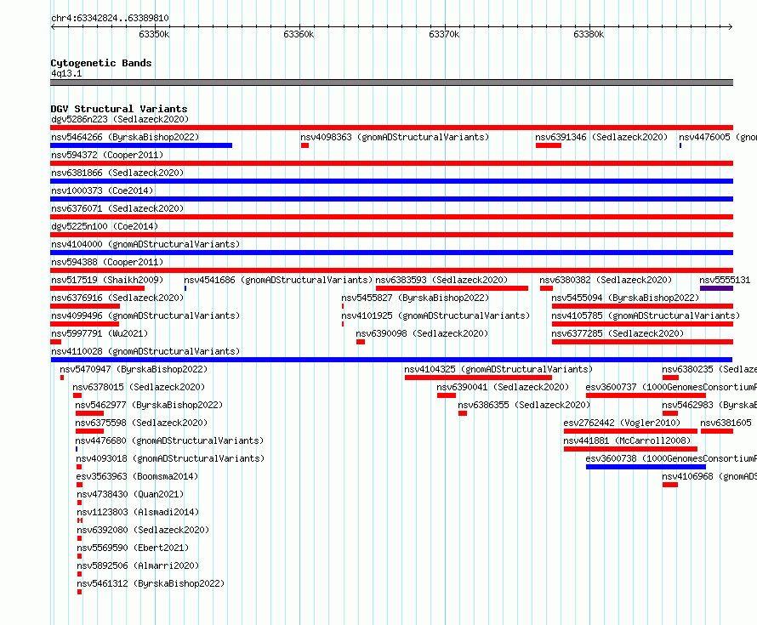757x625 pixels.
Task: Click the nsv4105785 gnomADStructuralVariants label
Action: click(646, 315)
